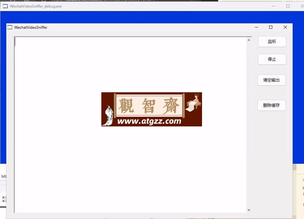Click the WechatVideoSniffer_debug.exe title text

click(36, 6)
